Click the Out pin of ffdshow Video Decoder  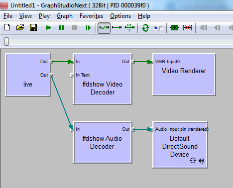133,62
